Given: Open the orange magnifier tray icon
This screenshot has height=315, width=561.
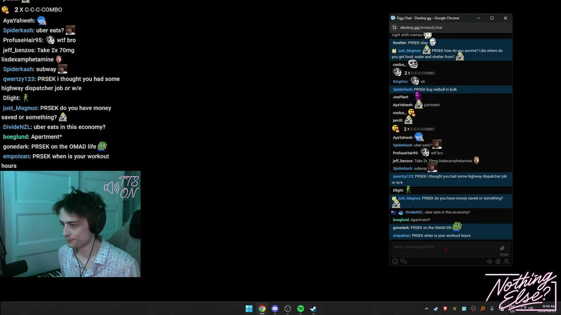Looking at the screenshot, I should click(x=483, y=309).
